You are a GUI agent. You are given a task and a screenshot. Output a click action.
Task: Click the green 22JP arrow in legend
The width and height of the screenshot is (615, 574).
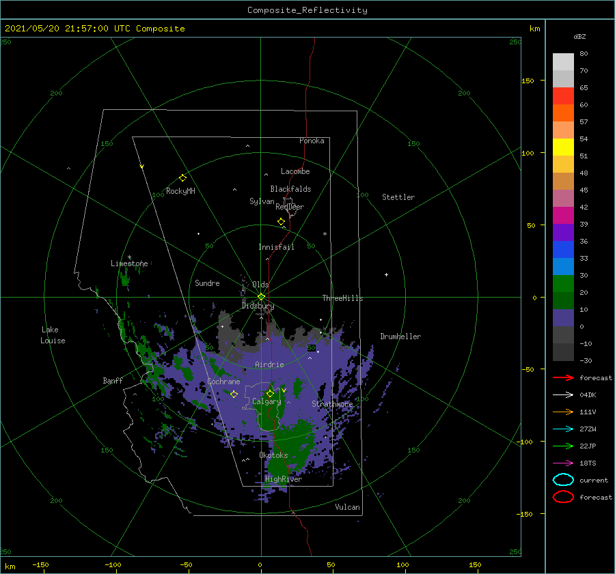(563, 446)
